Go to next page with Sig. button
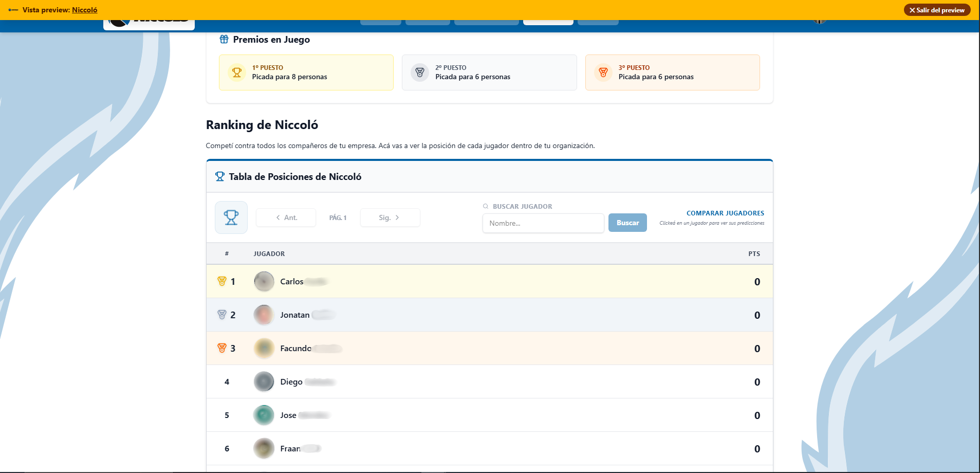Viewport: 980px width, 473px height. pos(390,217)
